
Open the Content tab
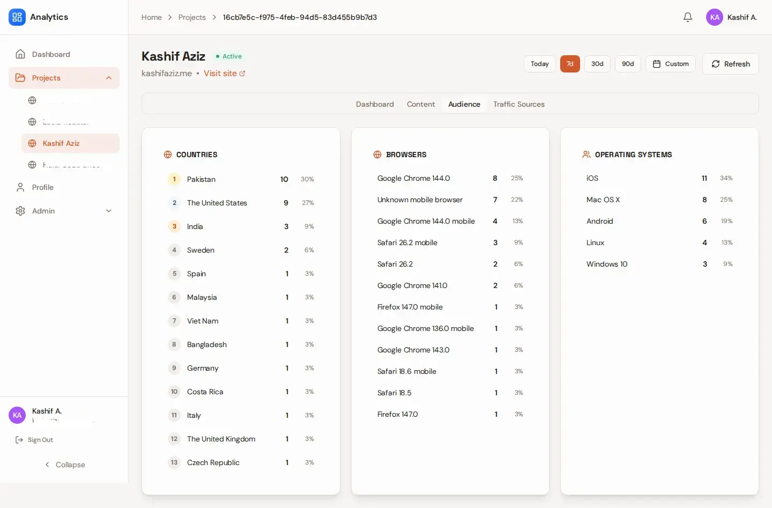click(x=421, y=104)
